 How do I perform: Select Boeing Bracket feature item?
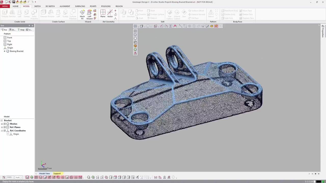[x=17, y=51]
